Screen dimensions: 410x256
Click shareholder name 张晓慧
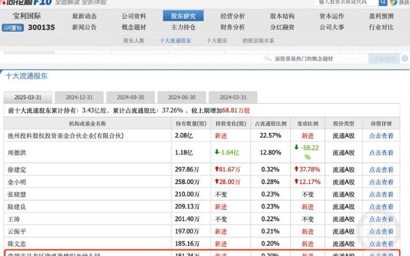click(x=17, y=195)
